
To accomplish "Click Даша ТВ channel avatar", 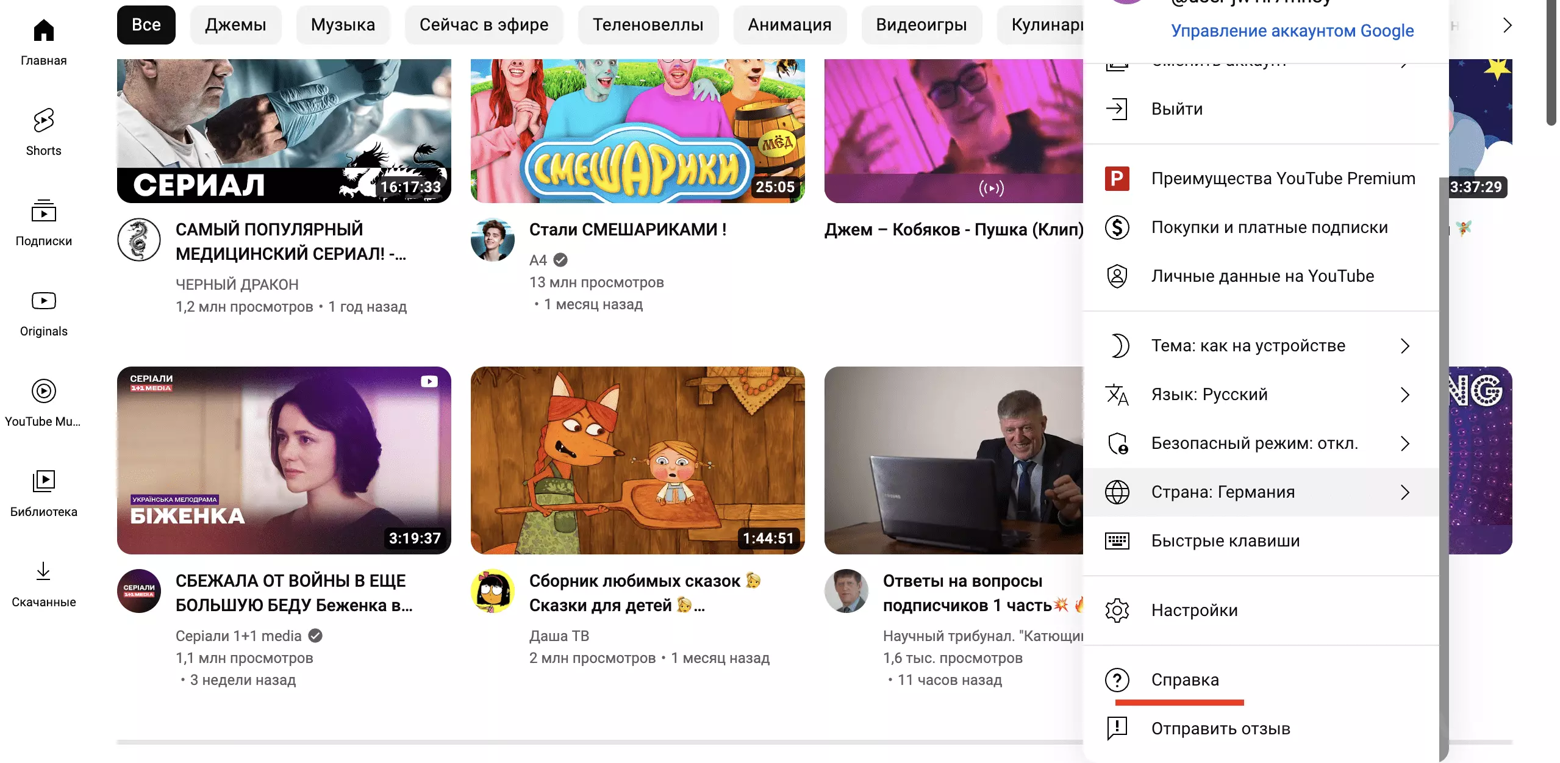I will tap(493, 591).
